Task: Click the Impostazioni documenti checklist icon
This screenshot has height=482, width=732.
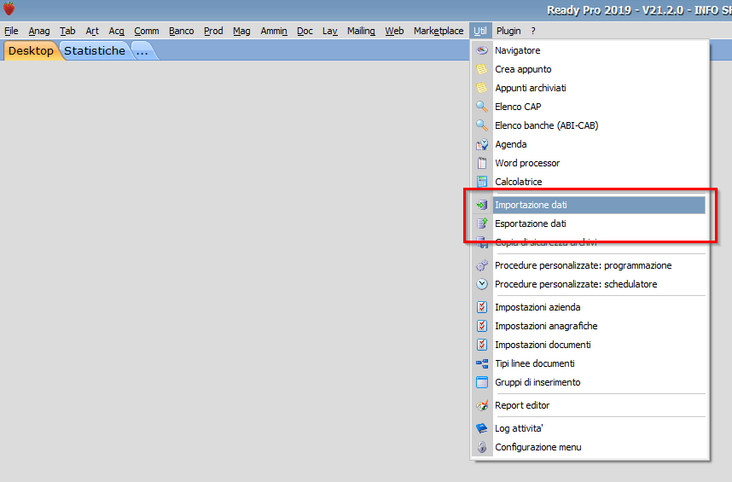Action: tap(482, 345)
